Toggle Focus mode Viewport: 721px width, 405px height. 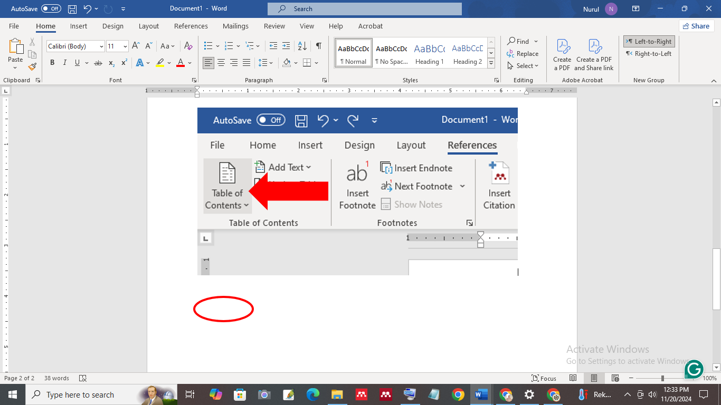(x=544, y=378)
